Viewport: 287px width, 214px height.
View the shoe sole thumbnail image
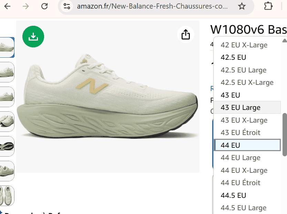pyautogui.click(x=7, y=146)
